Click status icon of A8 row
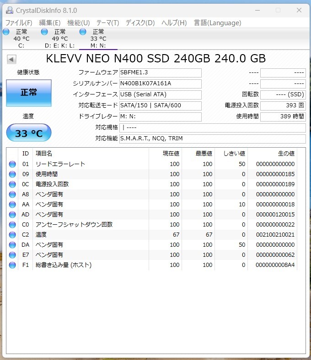The height and width of the screenshot is (360, 311). coord(12,194)
